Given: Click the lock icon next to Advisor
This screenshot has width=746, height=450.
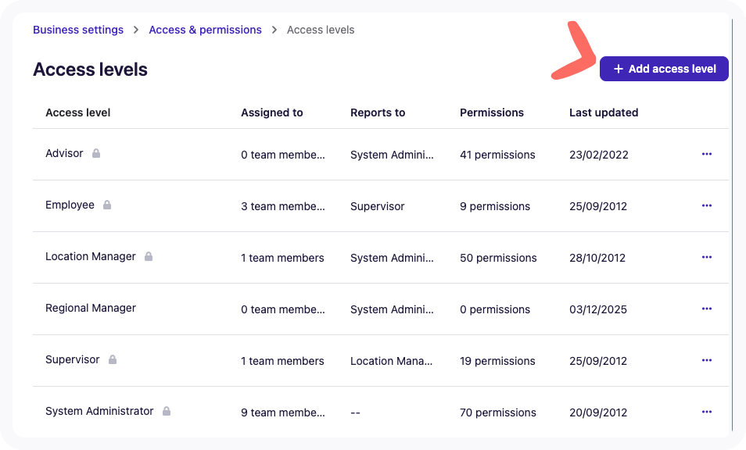Looking at the screenshot, I should tap(96, 154).
